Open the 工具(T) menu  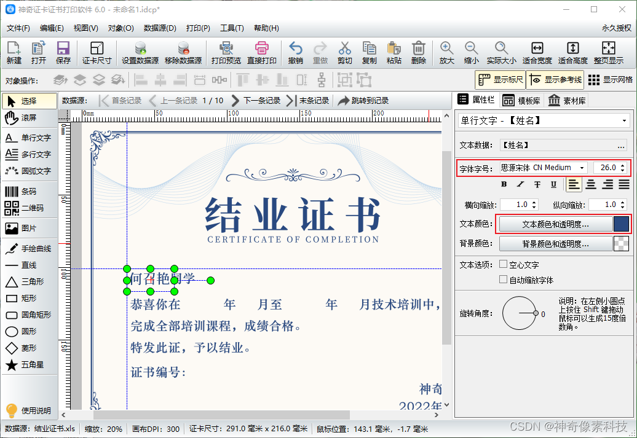point(232,28)
